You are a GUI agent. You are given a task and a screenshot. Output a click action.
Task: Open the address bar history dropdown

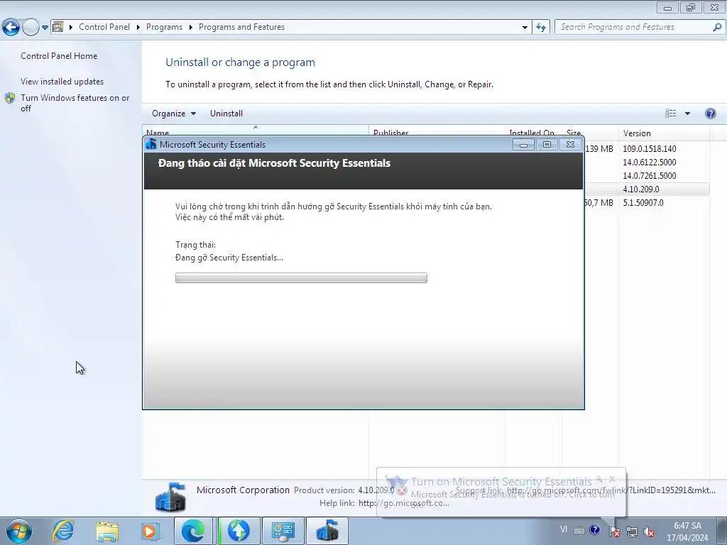tap(525, 28)
